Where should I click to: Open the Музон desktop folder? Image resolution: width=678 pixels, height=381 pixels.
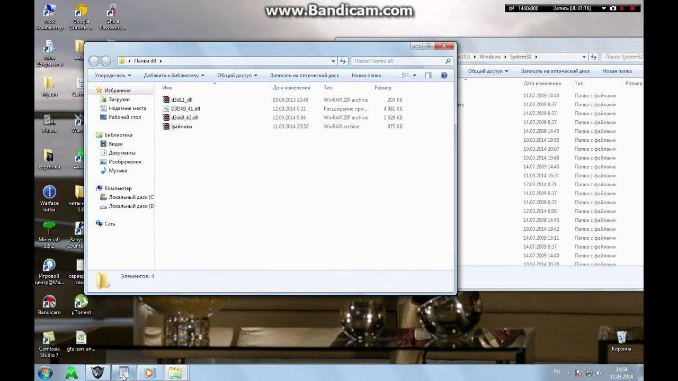(49, 87)
